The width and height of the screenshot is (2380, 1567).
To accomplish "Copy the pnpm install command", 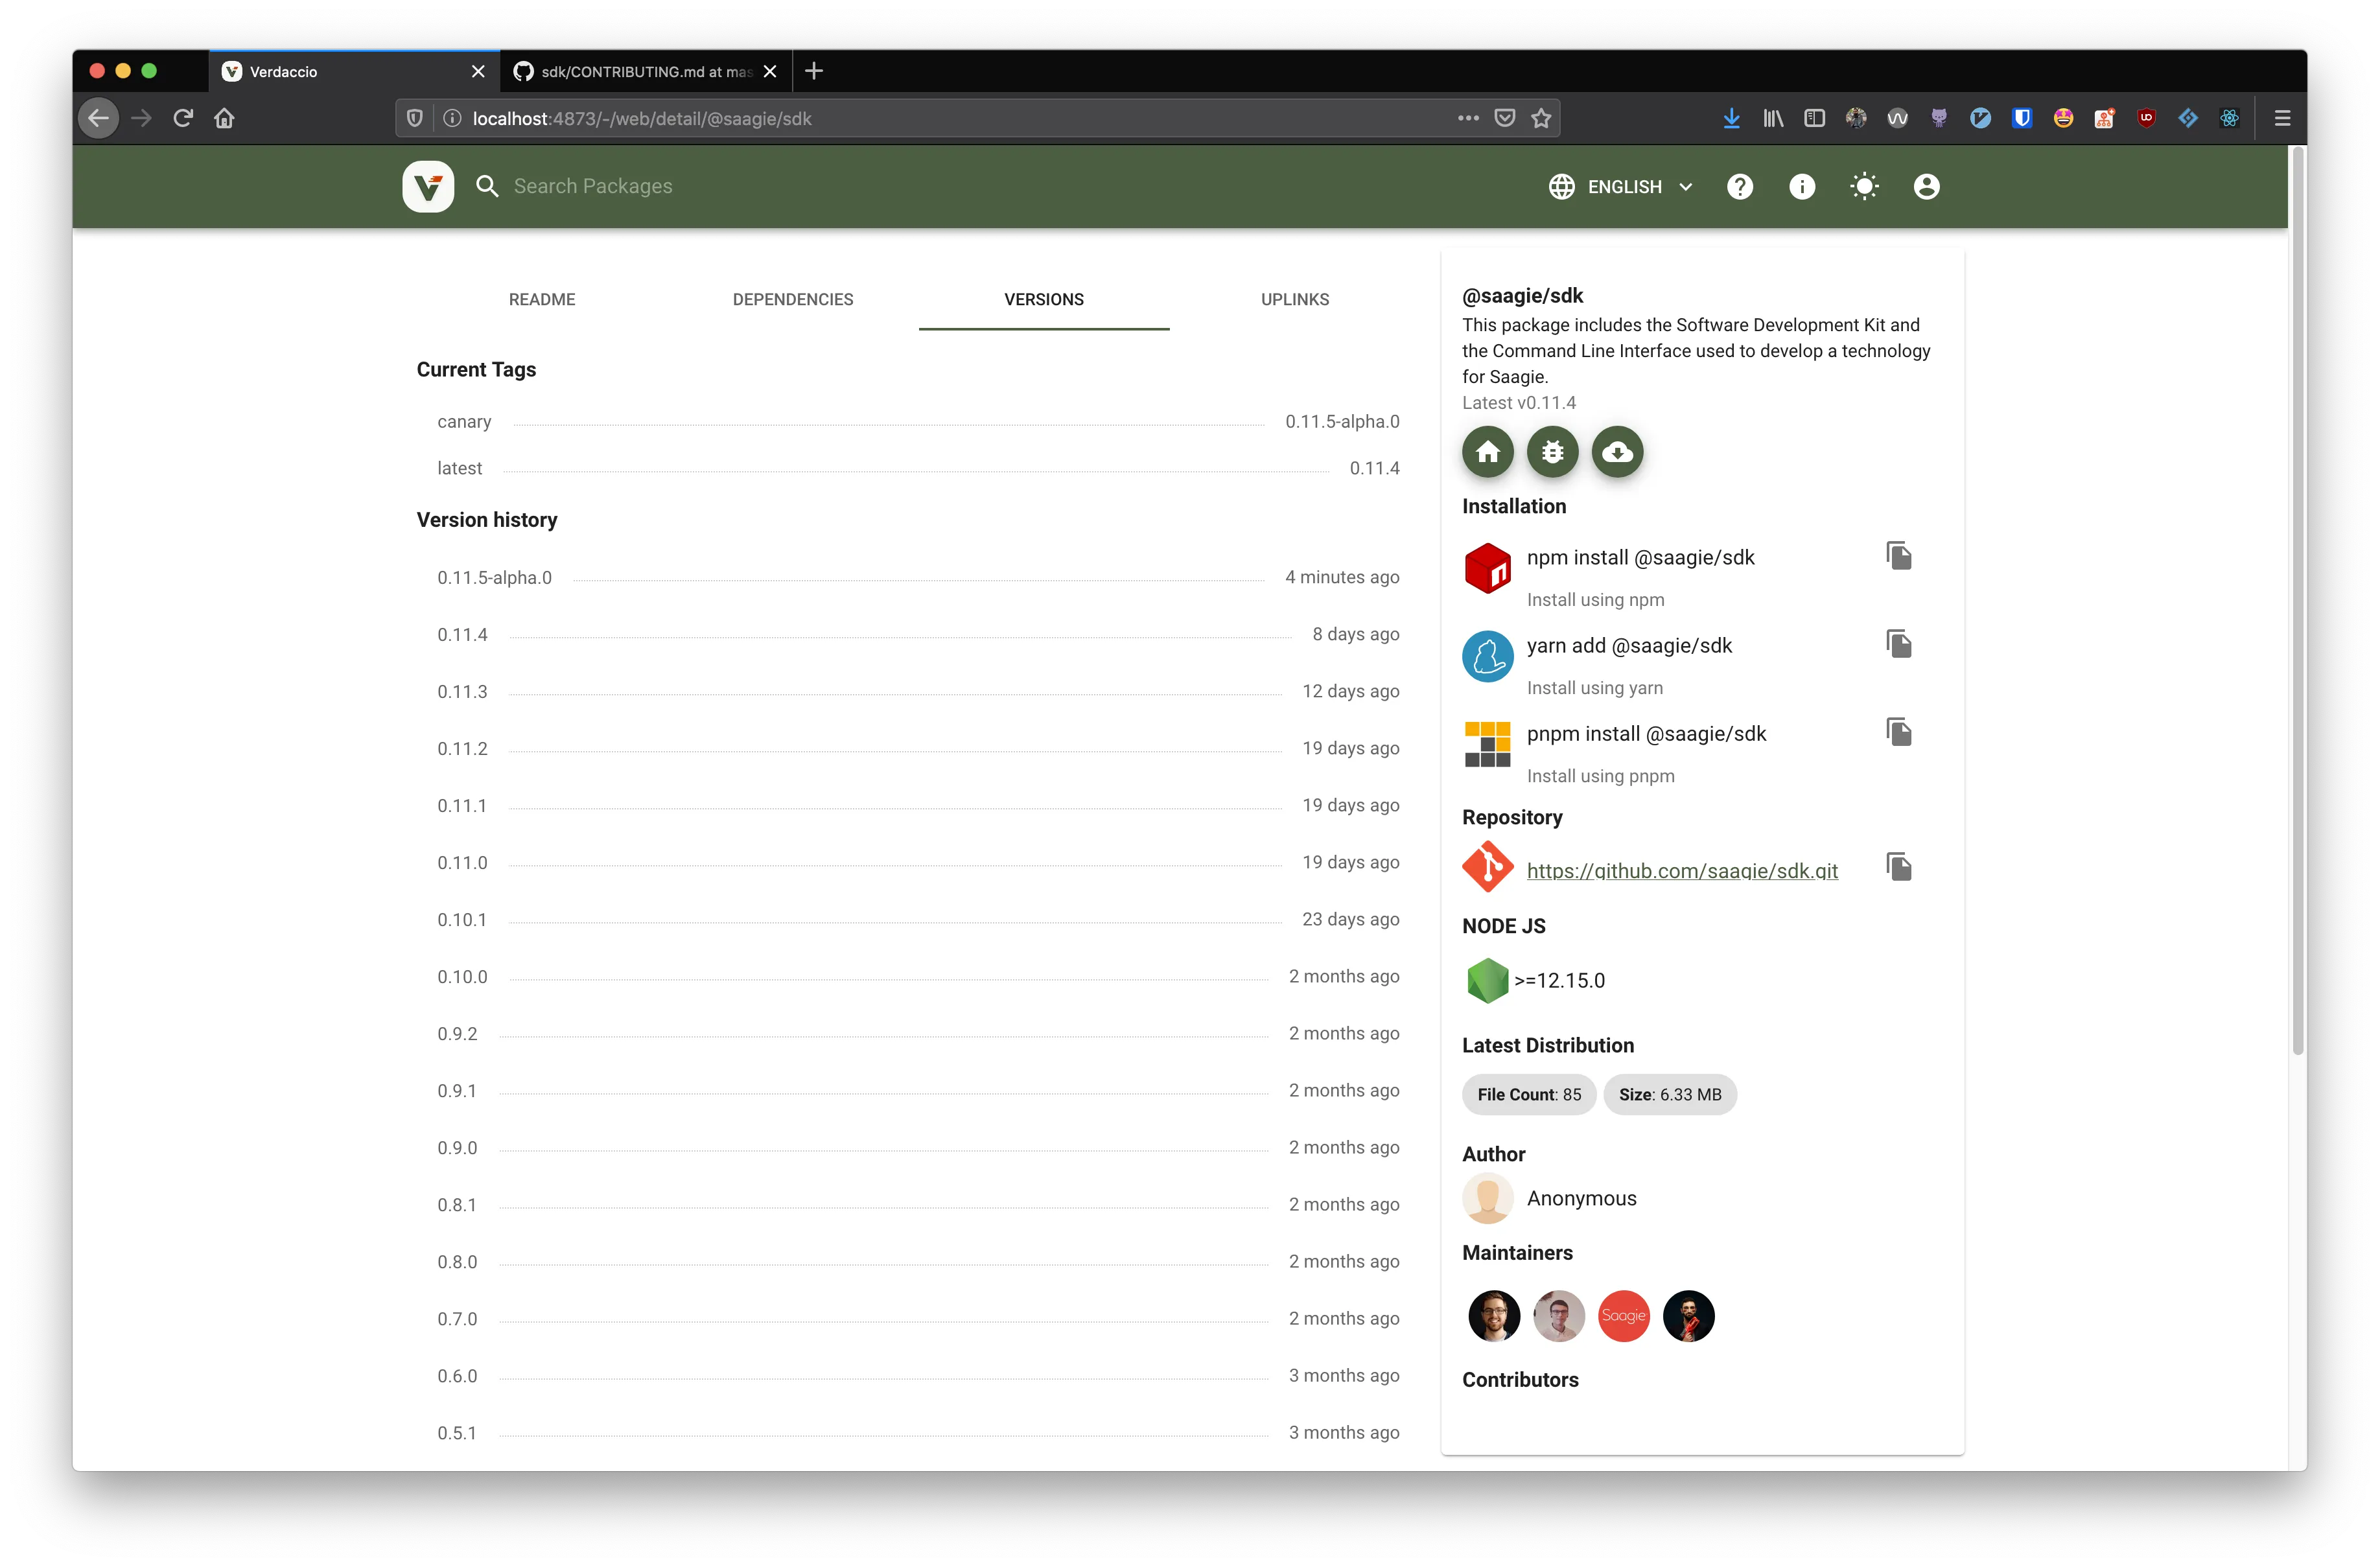I will 1899,732.
